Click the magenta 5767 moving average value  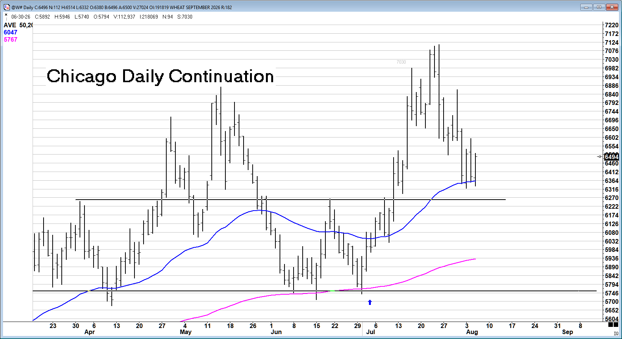click(11, 39)
